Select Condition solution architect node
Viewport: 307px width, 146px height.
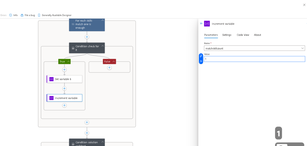[87, 142]
